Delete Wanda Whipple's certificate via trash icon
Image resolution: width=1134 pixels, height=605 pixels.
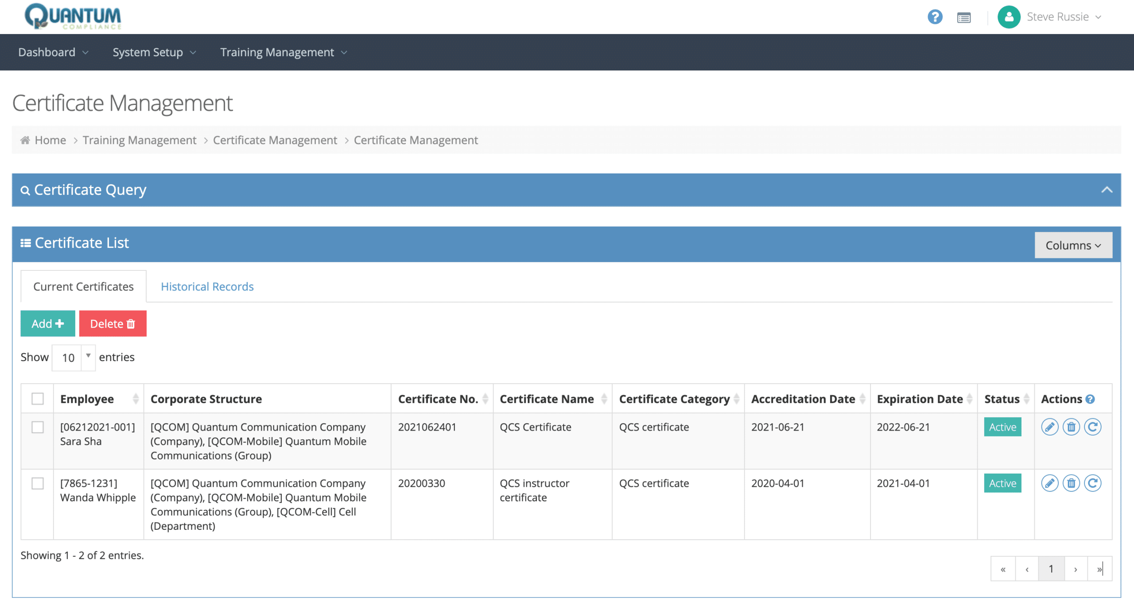coord(1071,483)
